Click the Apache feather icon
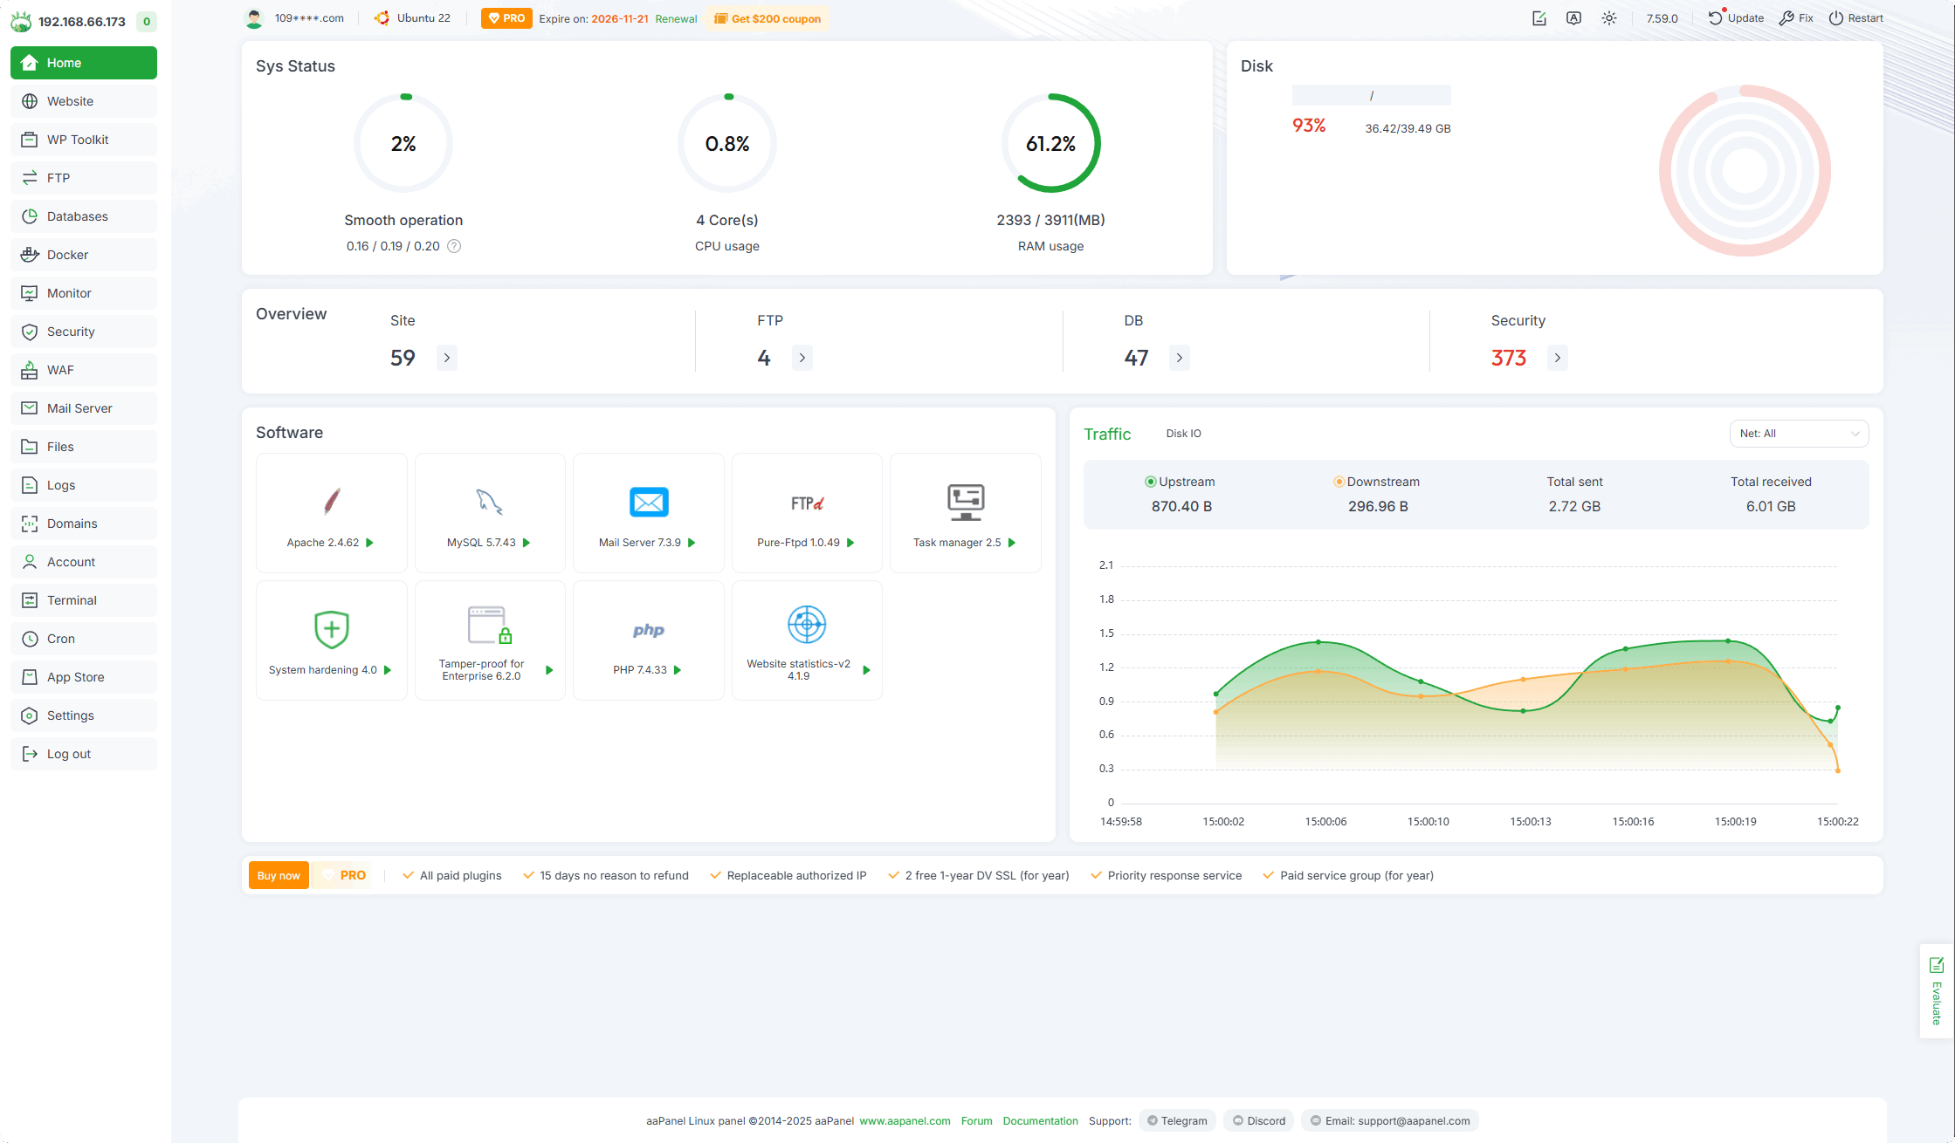 [x=332, y=502]
